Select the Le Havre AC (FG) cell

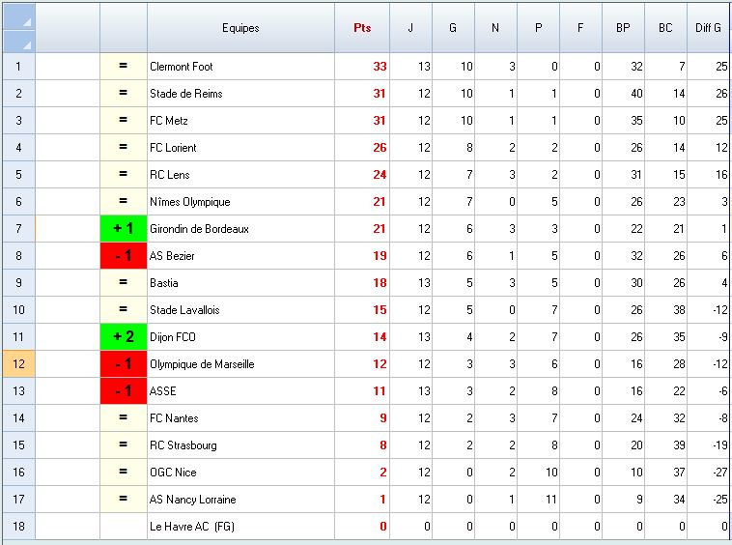[192, 527]
